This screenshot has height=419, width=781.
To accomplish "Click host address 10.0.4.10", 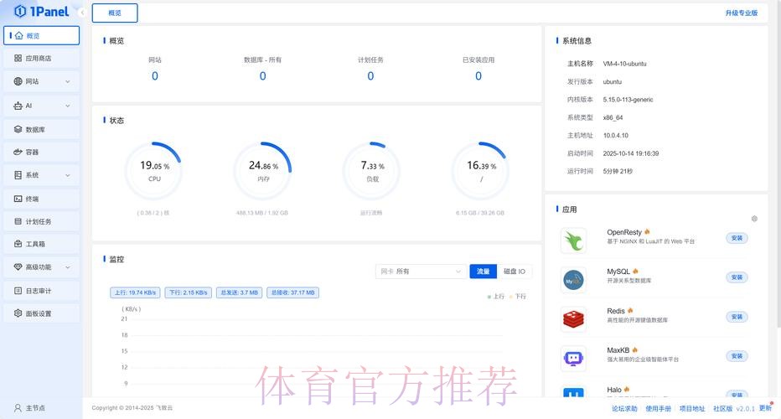I will (616, 136).
